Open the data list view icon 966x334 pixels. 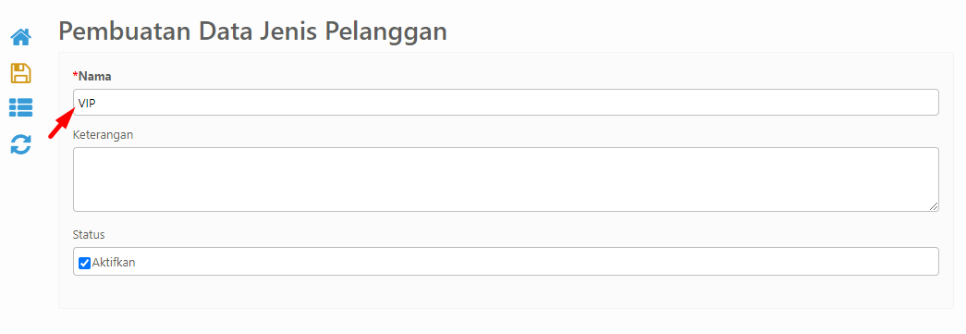(20, 108)
